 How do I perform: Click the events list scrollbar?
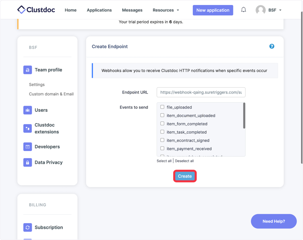[x=244, y=115]
